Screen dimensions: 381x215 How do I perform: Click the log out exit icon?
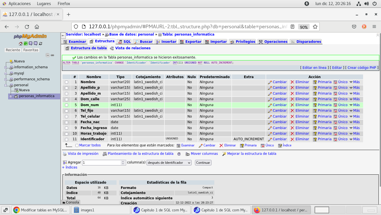coord(25,43)
